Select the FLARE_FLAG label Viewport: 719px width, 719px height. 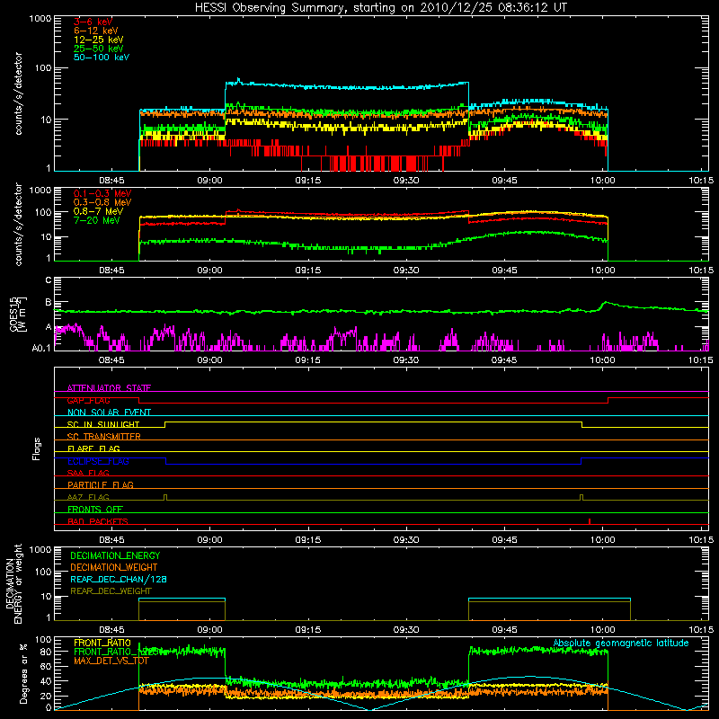click(93, 448)
